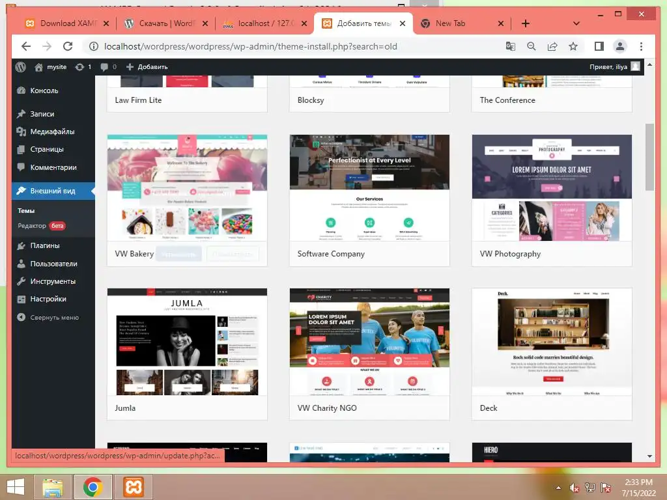Open File Explorer from the taskbar
The height and width of the screenshot is (500, 667).
(53, 487)
